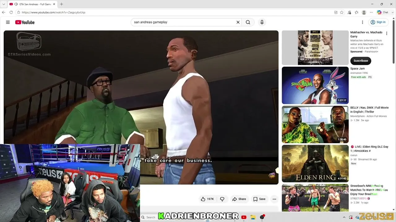
Task: Play the Space Jam movie thumbnail
Action: [315, 85]
